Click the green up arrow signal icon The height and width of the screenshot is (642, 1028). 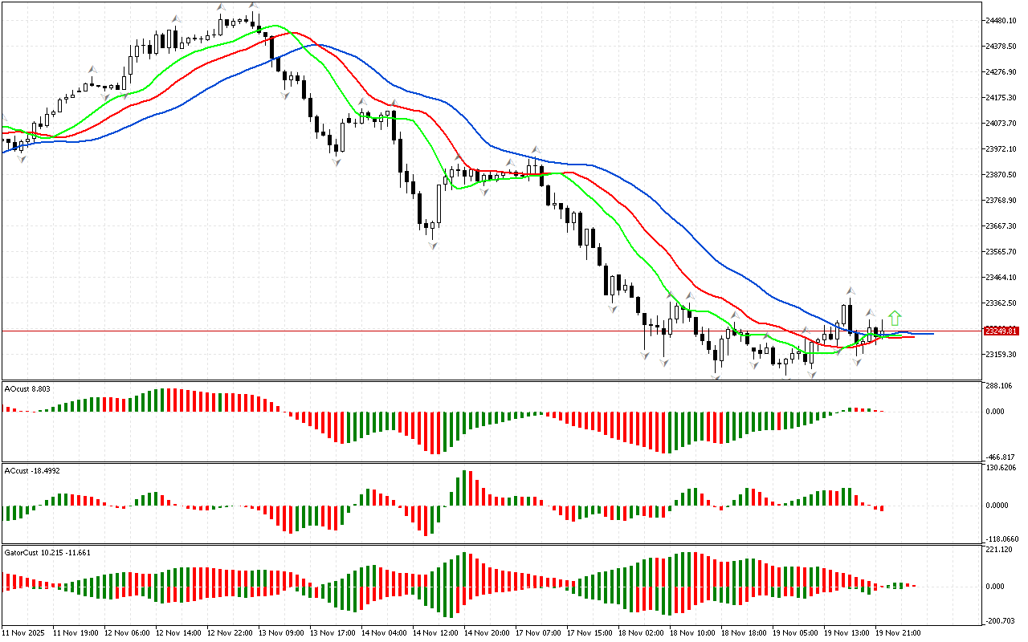[895, 318]
